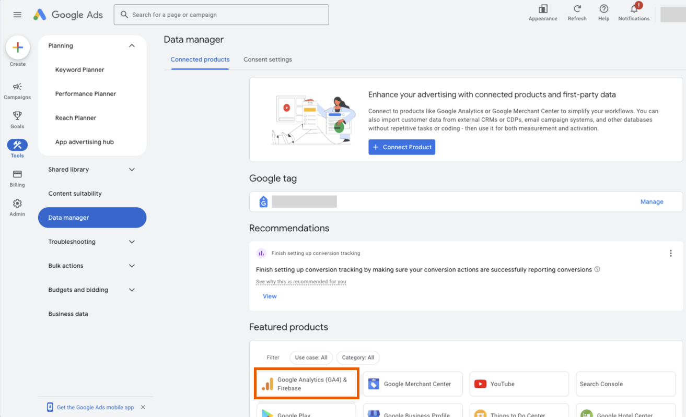
Task: Click See why this is recommended
Action: click(301, 282)
